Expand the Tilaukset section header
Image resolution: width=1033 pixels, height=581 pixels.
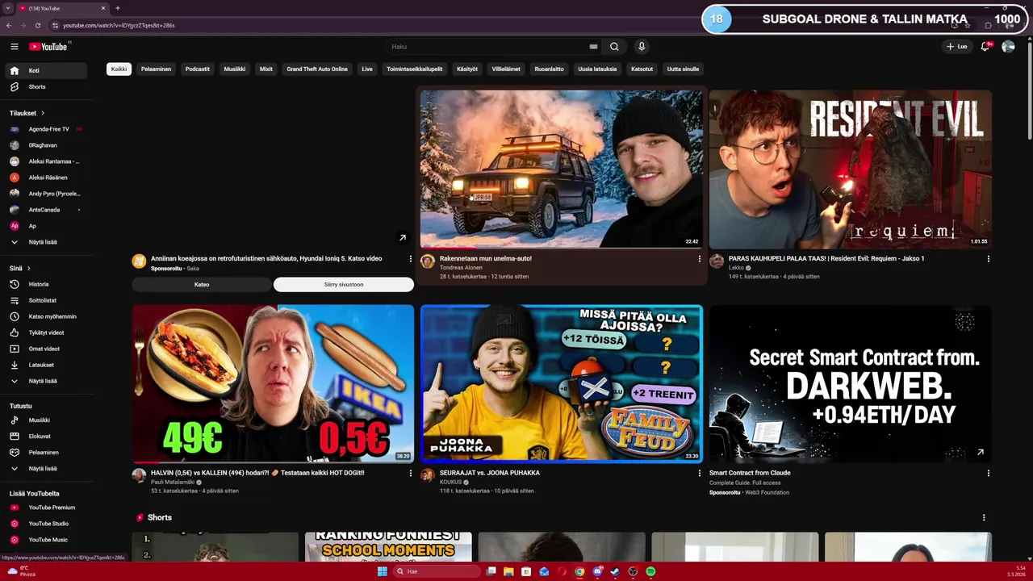27,113
